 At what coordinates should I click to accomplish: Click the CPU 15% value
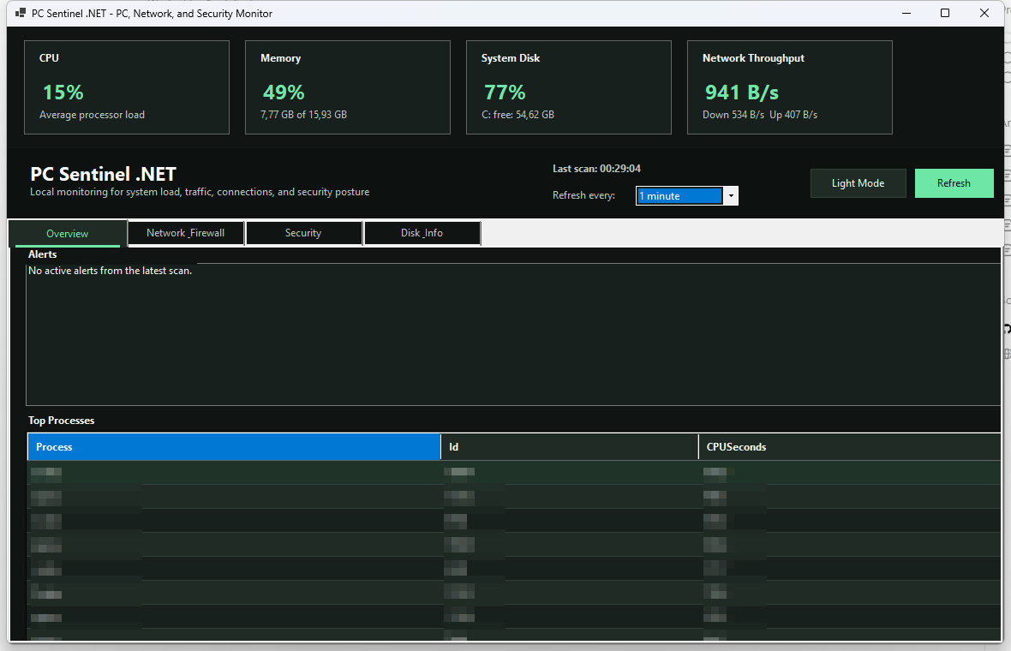(63, 93)
